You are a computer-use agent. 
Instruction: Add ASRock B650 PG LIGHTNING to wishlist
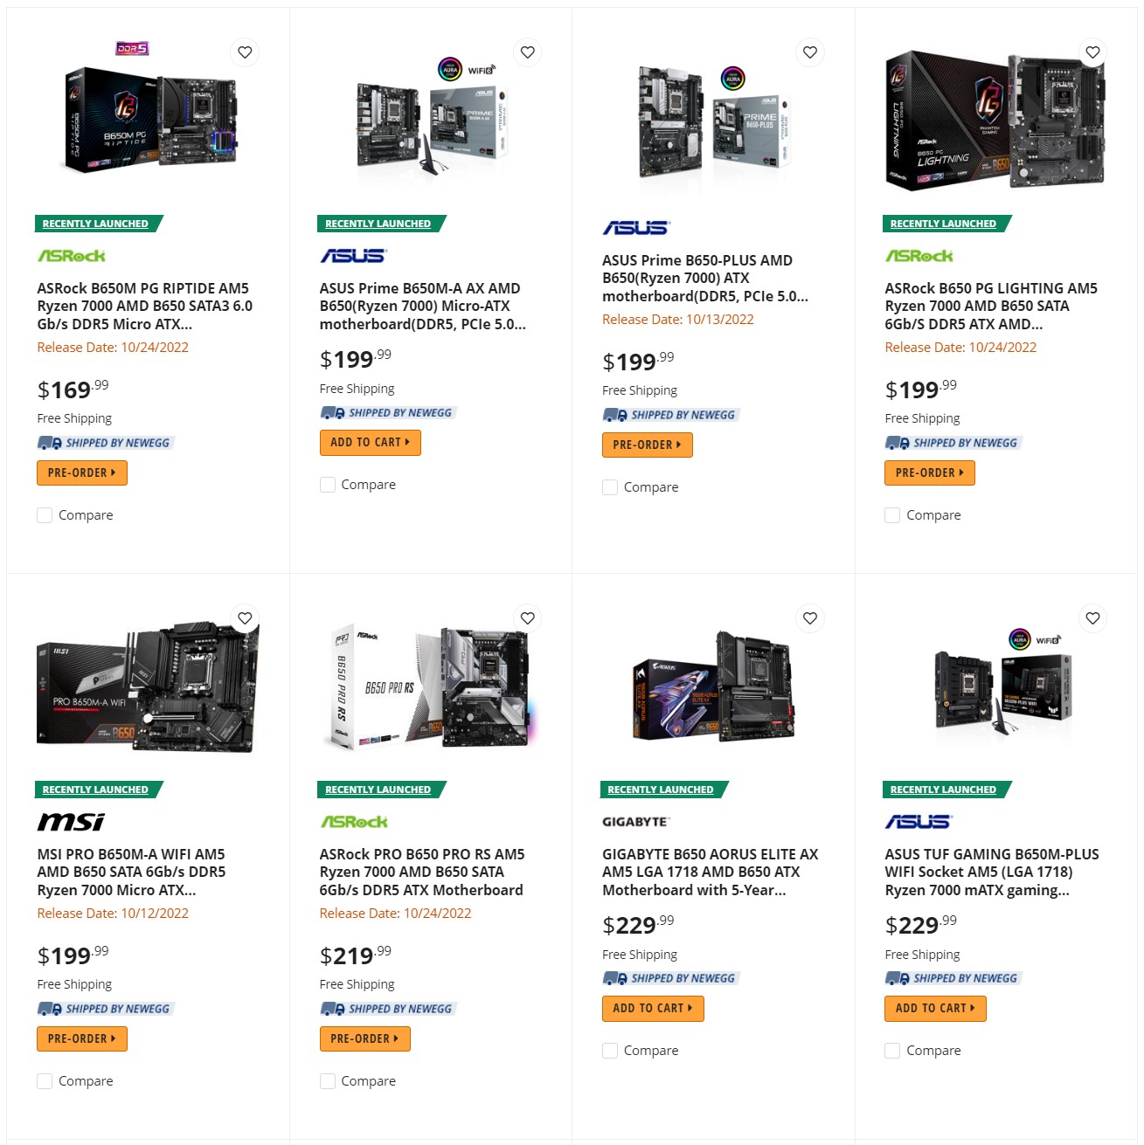(x=1092, y=52)
